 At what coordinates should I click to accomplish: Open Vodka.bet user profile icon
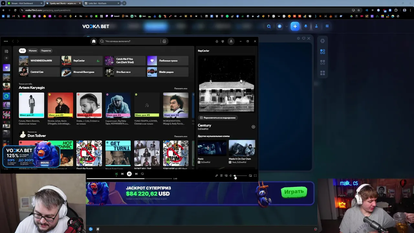pyautogui.click(x=316, y=26)
